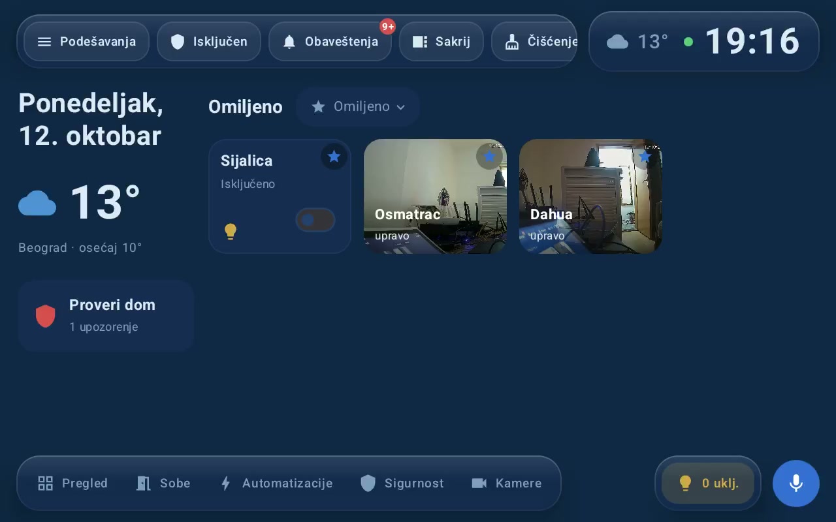The image size is (836, 522).
Task: Toggle the Sijalica light switch
Action: click(x=315, y=220)
